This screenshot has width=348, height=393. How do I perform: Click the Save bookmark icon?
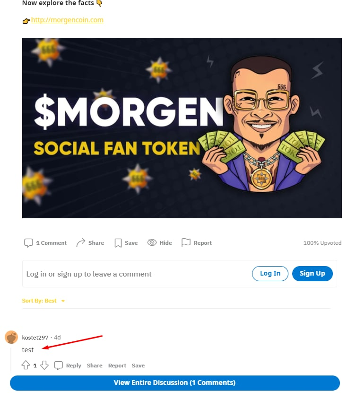118,243
